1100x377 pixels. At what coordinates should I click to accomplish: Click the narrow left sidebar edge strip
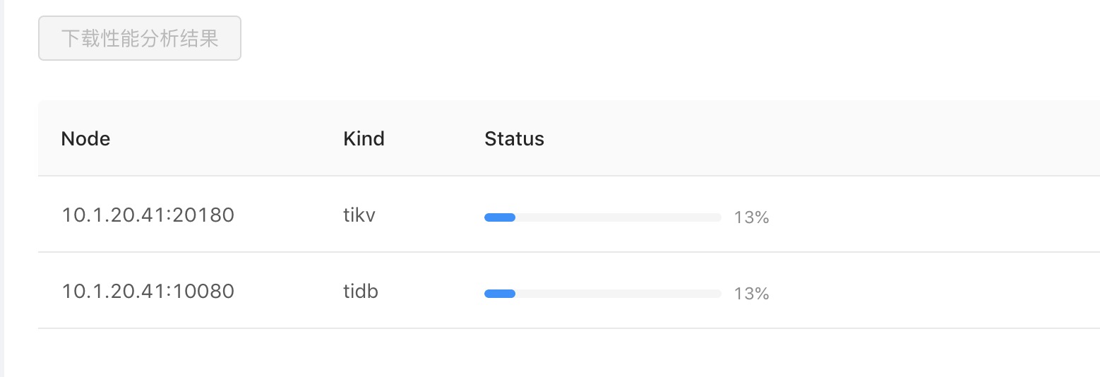click(x=2, y=188)
